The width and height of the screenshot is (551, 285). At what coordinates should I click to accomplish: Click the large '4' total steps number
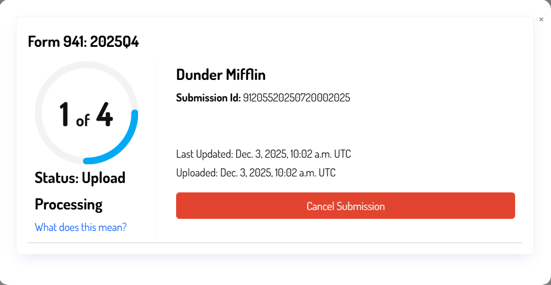click(x=104, y=114)
